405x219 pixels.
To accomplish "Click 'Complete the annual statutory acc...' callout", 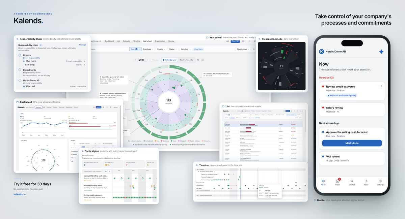I will coord(217,74).
